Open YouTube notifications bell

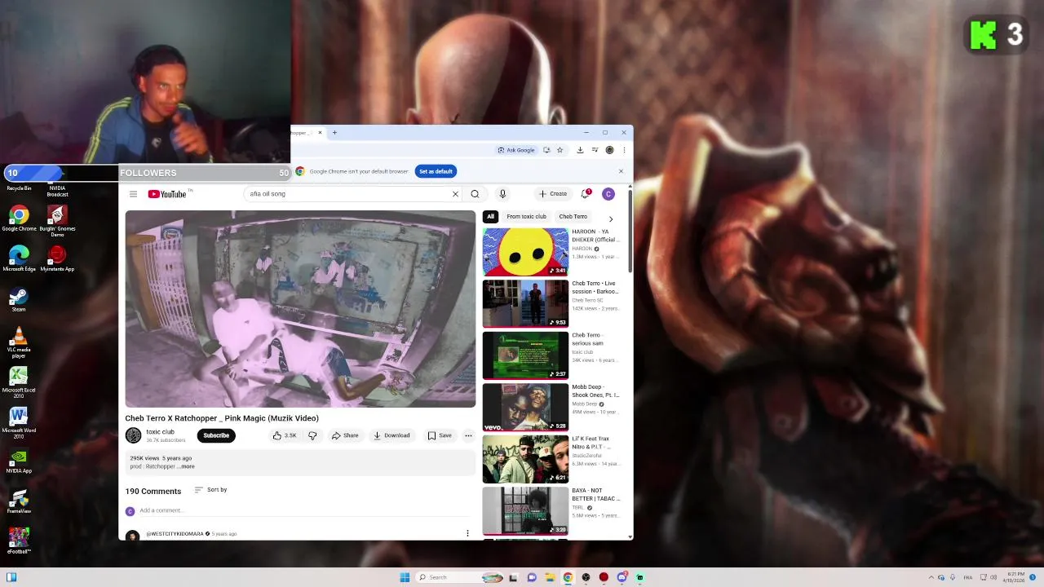(x=585, y=194)
